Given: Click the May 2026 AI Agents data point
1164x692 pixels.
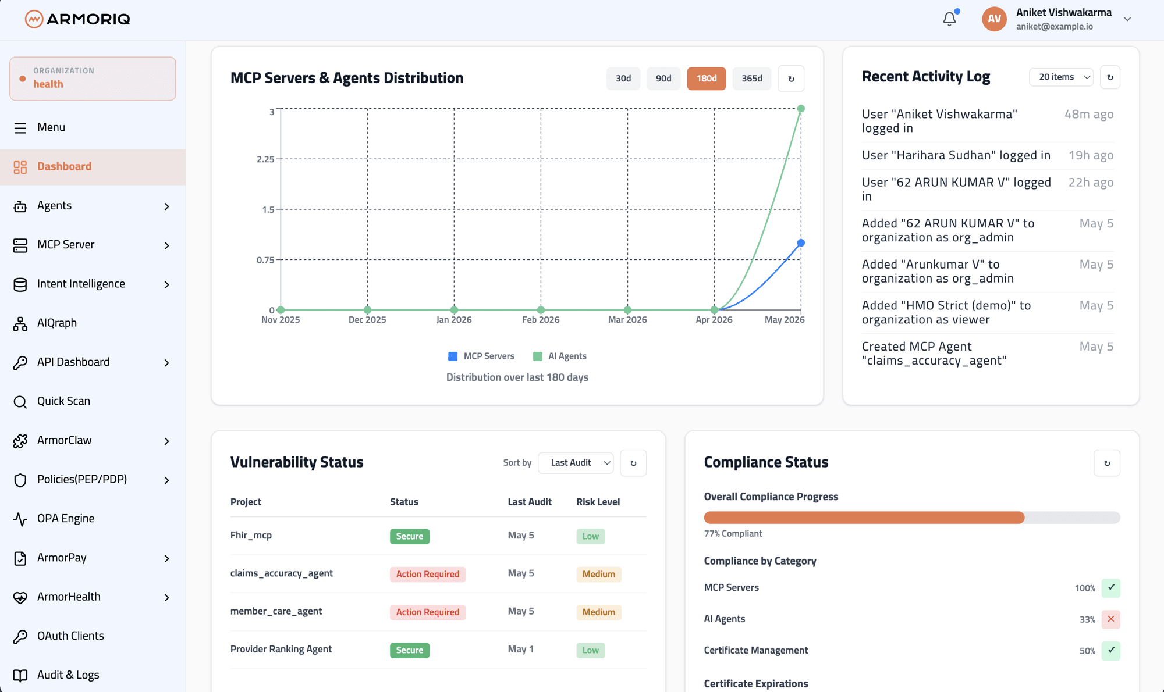Looking at the screenshot, I should pos(801,109).
